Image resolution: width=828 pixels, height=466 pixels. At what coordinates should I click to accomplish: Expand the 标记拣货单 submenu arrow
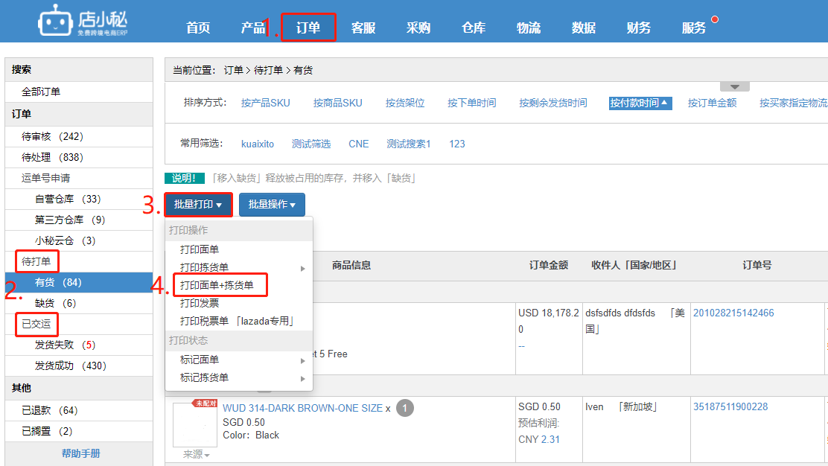302,379
